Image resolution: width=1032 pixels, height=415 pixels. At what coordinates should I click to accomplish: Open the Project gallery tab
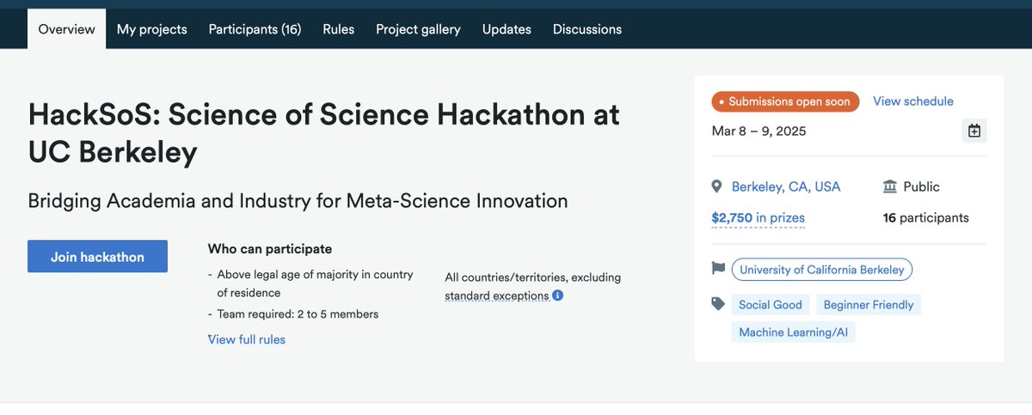(x=418, y=29)
